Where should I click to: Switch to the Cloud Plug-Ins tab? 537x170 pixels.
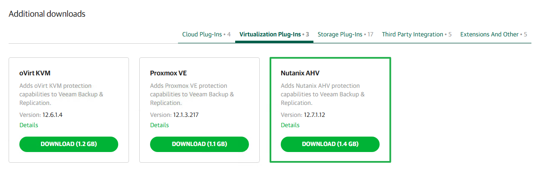point(206,34)
